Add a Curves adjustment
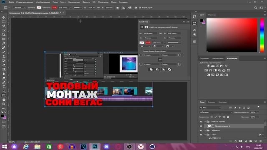267x150 pixels. point(217,66)
